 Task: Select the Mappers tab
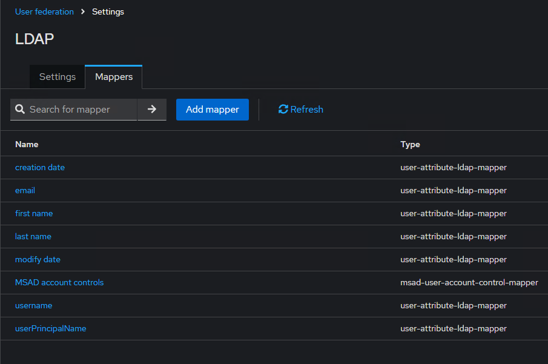pos(114,77)
